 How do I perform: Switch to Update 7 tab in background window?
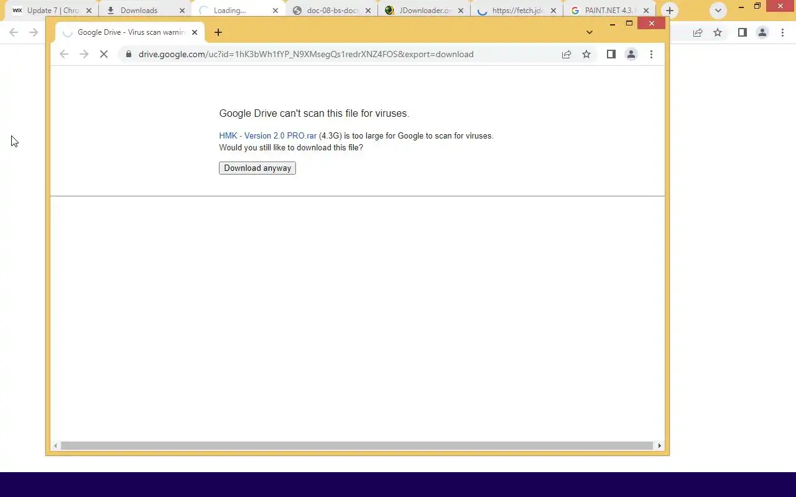(x=53, y=11)
